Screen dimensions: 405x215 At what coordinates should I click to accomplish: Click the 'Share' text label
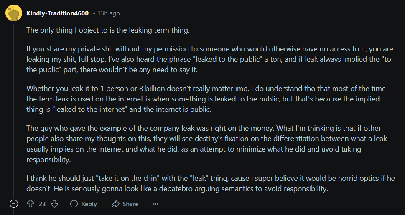tap(130, 204)
